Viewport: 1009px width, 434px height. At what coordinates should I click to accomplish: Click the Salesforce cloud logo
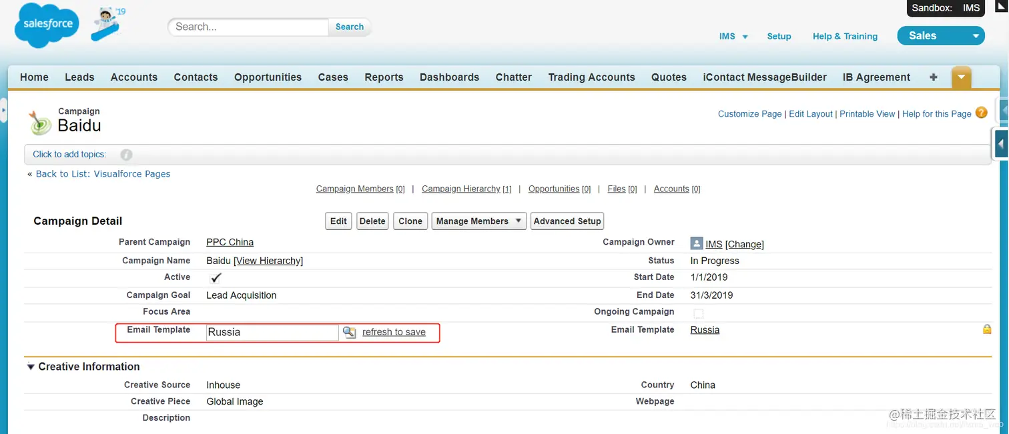47,25
